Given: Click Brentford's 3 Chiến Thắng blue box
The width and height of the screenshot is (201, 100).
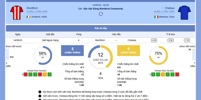Looking at the screenshot, I should (x=72, y=50).
